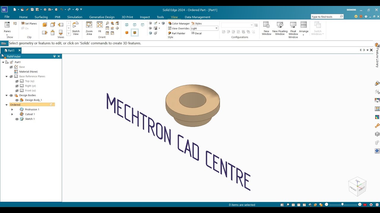Image resolution: width=380 pixels, height=213 pixels.
Task: Switch to the Surfacing tab
Action: pos(41,17)
